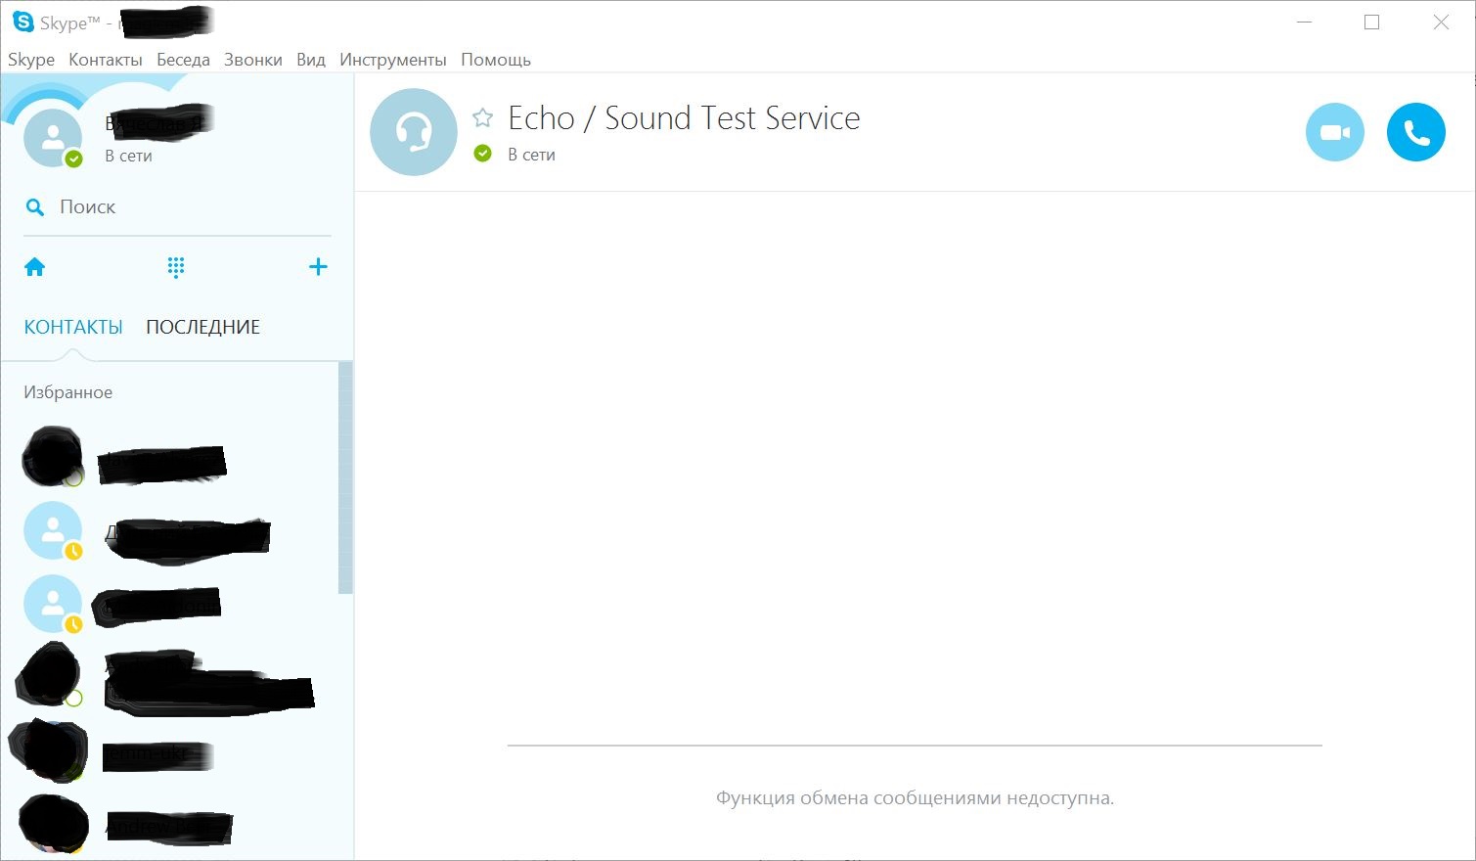Click the Echo / Sound Test Service title

(684, 118)
